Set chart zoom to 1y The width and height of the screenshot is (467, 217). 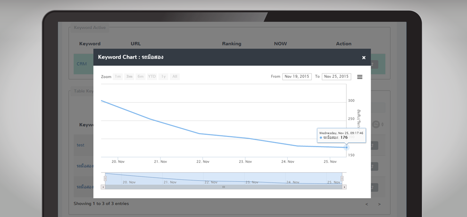164,76
